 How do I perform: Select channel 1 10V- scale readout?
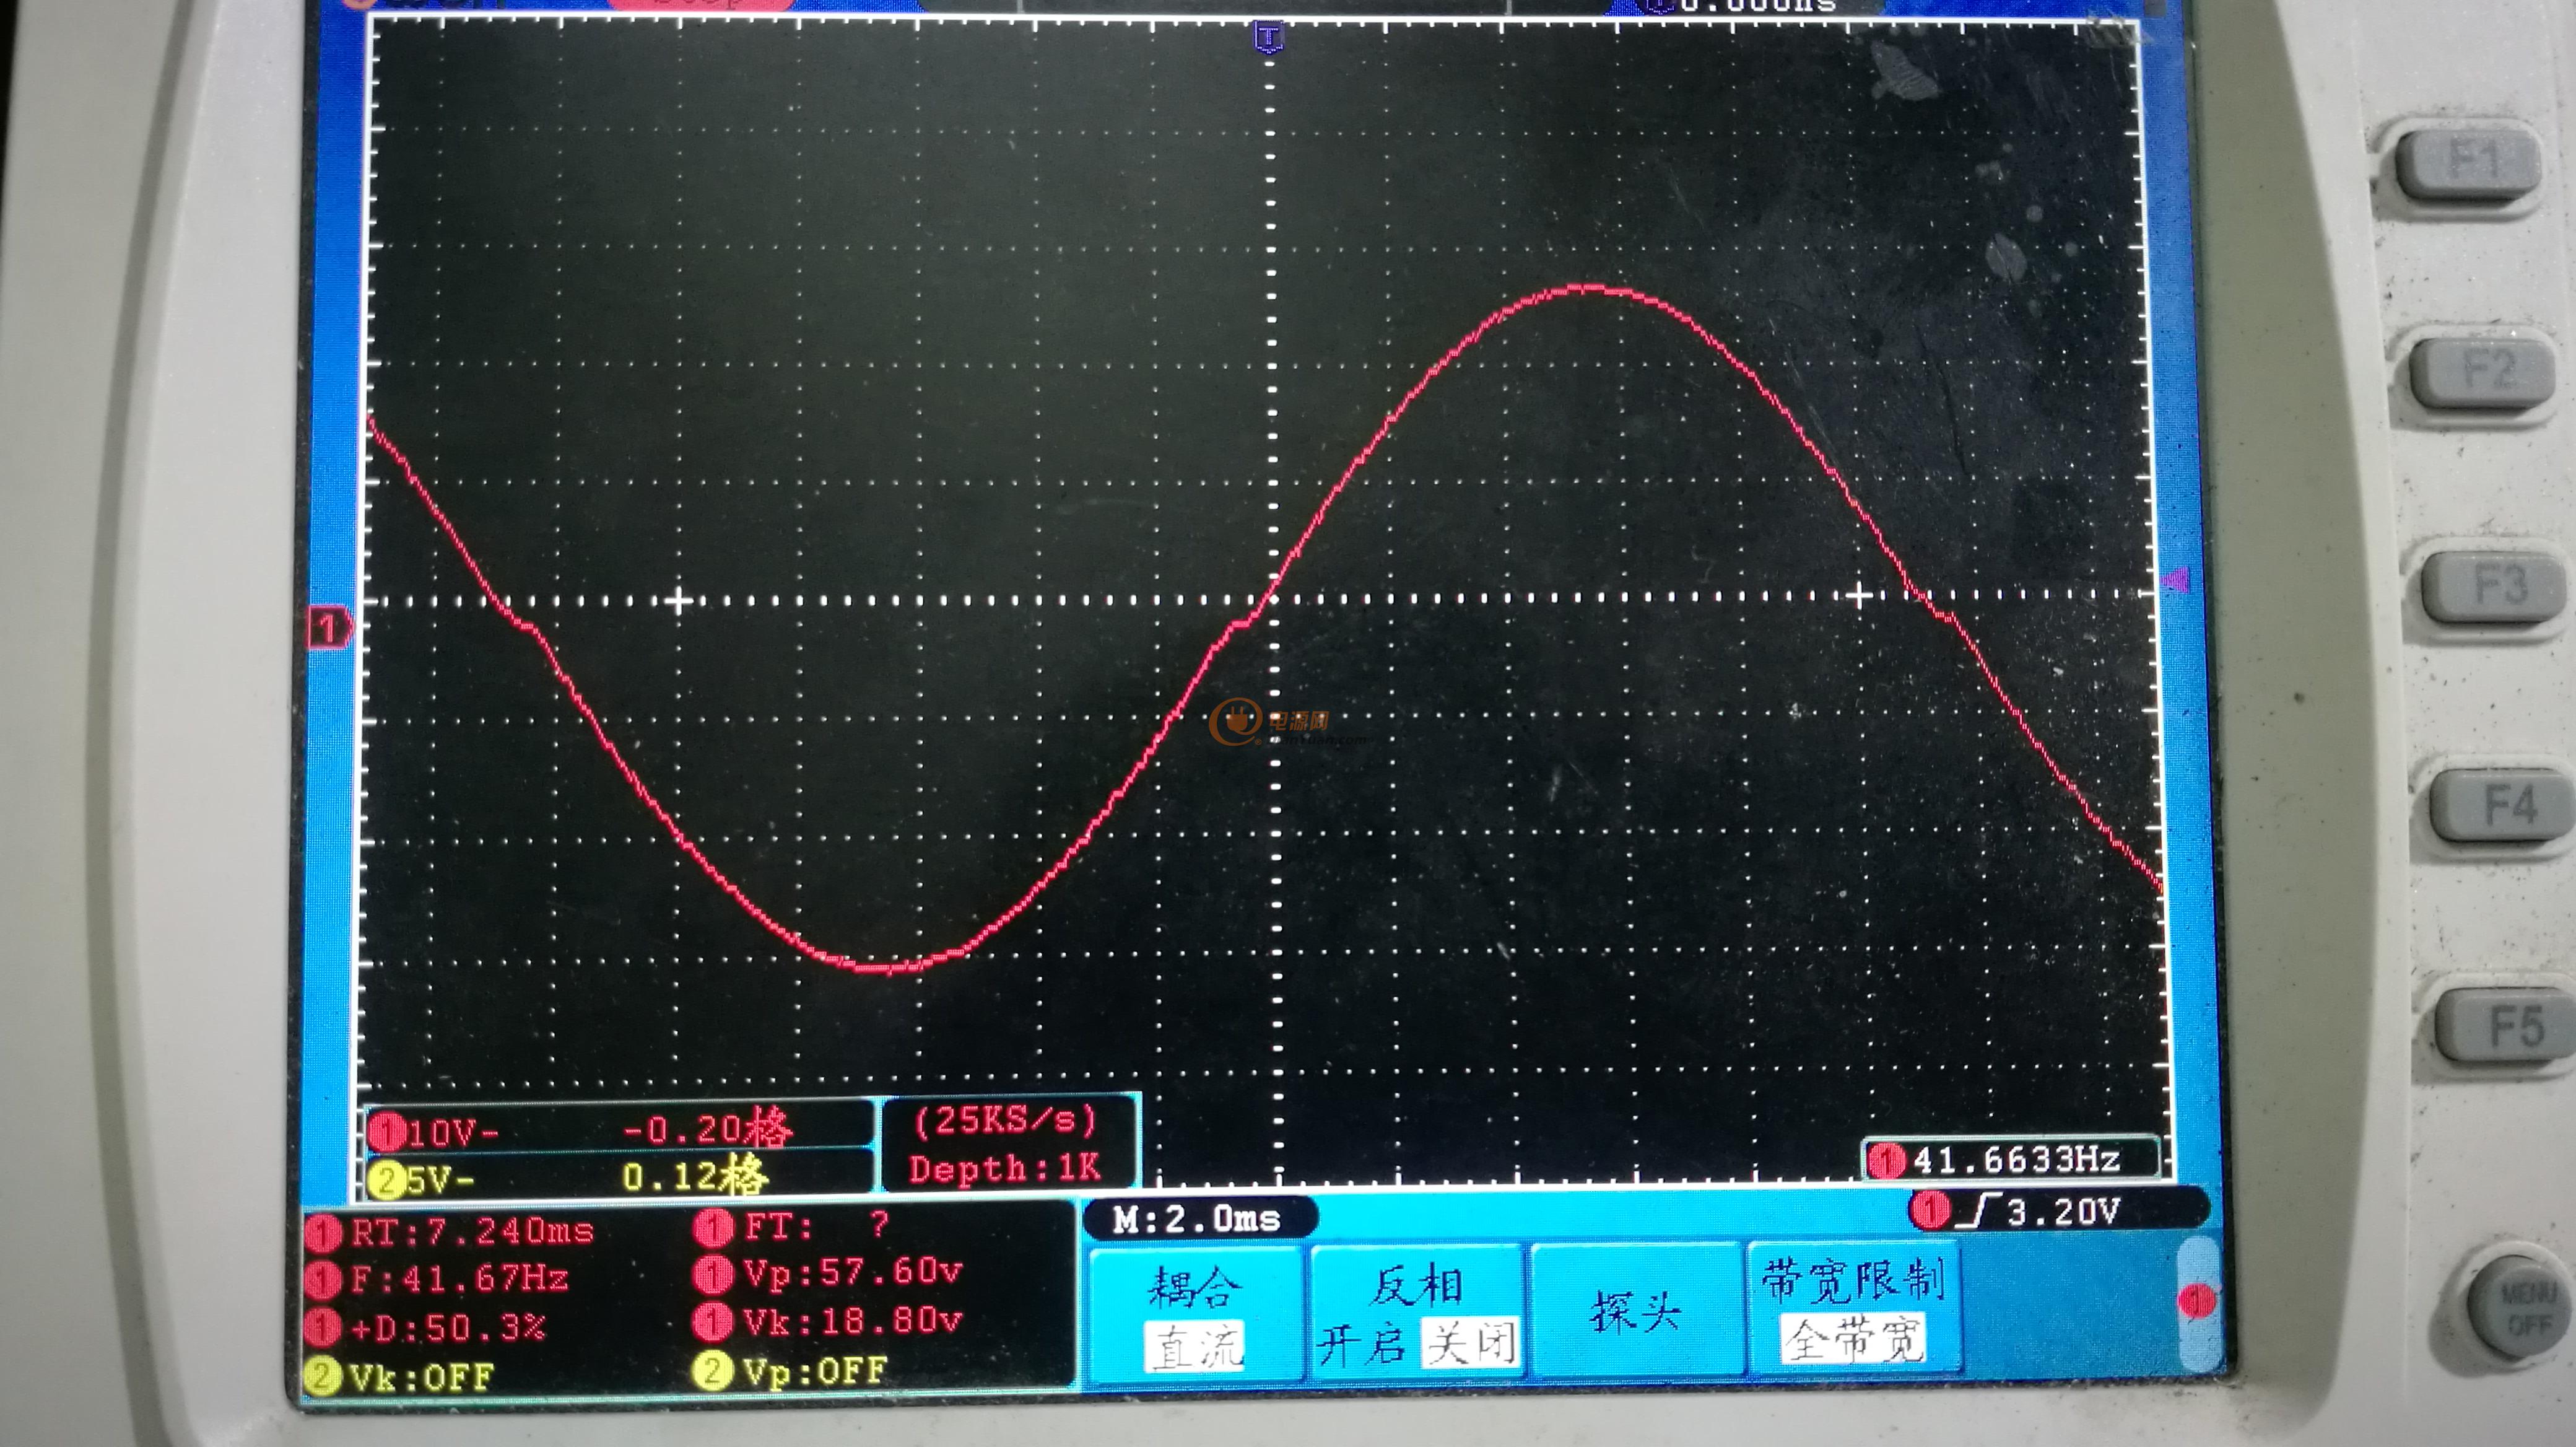point(453,1133)
